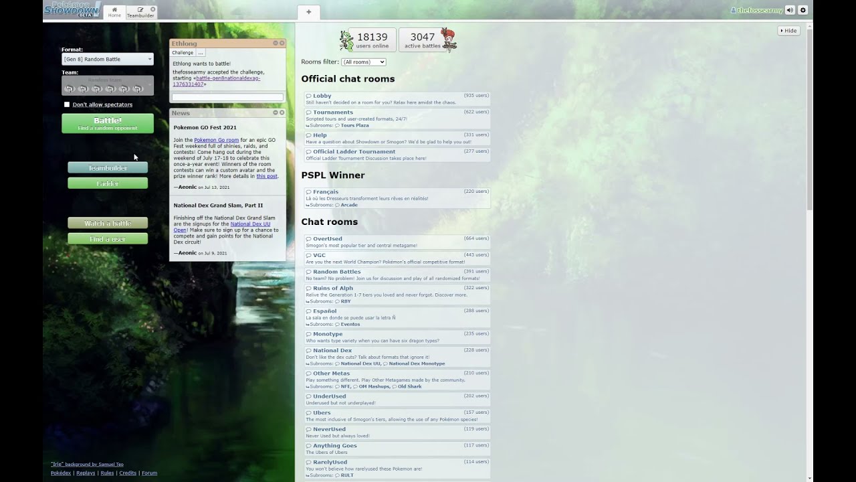Image resolution: width=856 pixels, height=482 pixels.
Task: Start Battle! to find a random opponent
Action: 108,123
